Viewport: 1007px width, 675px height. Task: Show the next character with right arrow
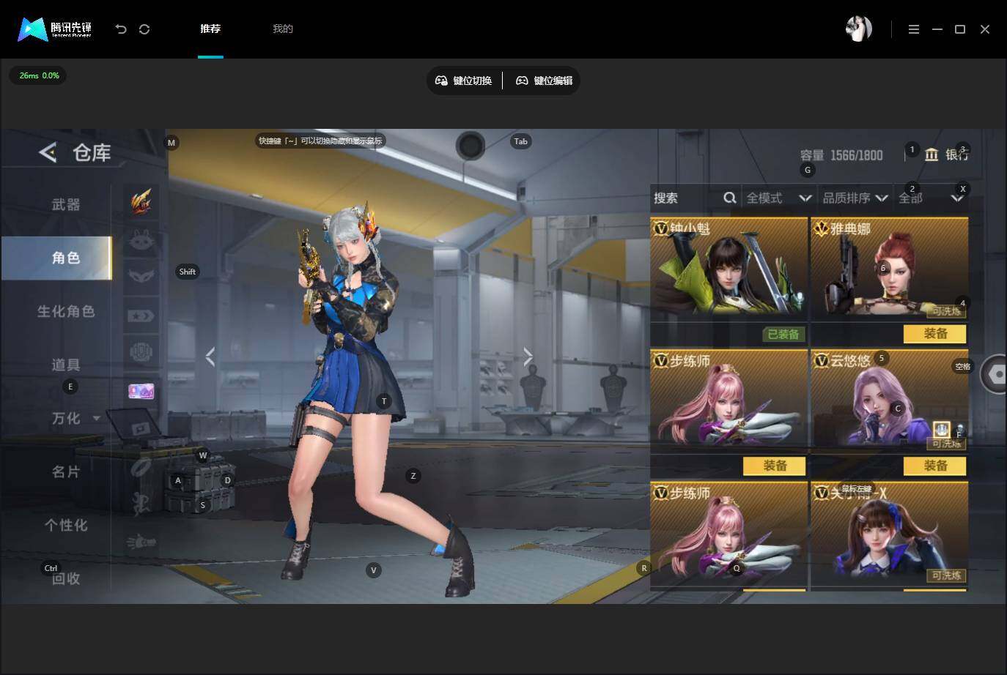tap(528, 357)
